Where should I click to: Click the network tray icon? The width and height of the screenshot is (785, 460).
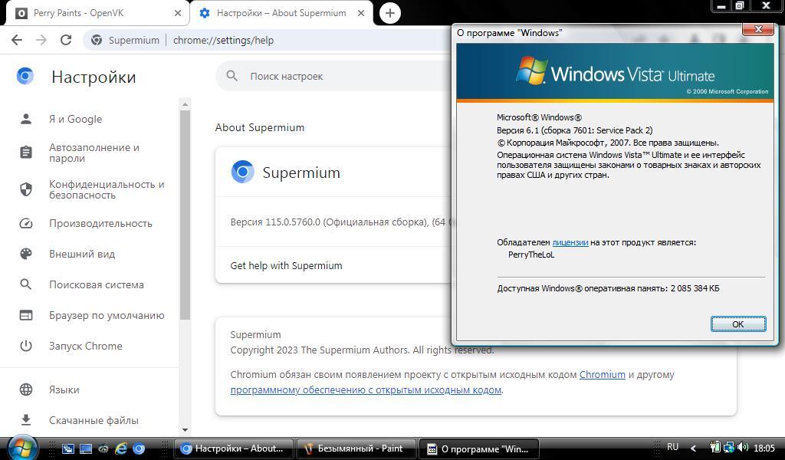click(x=729, y=448)
